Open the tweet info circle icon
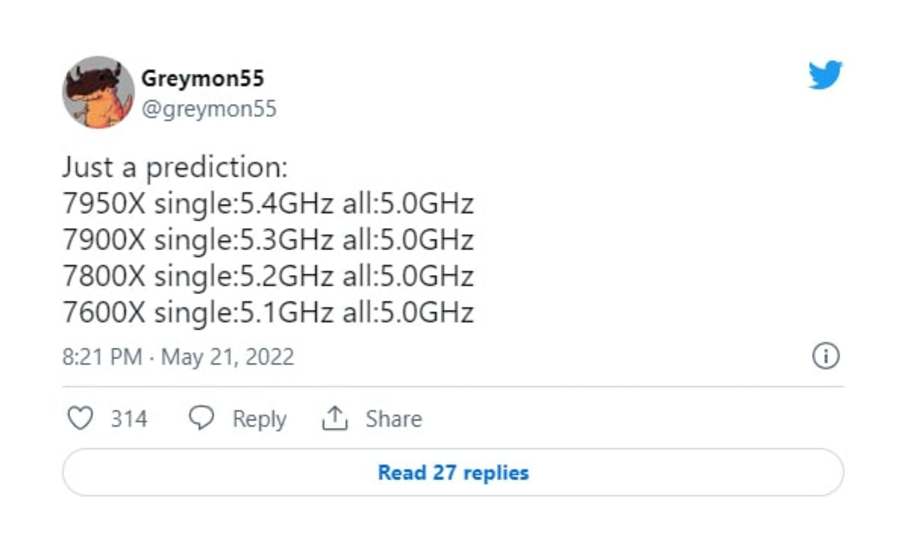 click(826, 356)
